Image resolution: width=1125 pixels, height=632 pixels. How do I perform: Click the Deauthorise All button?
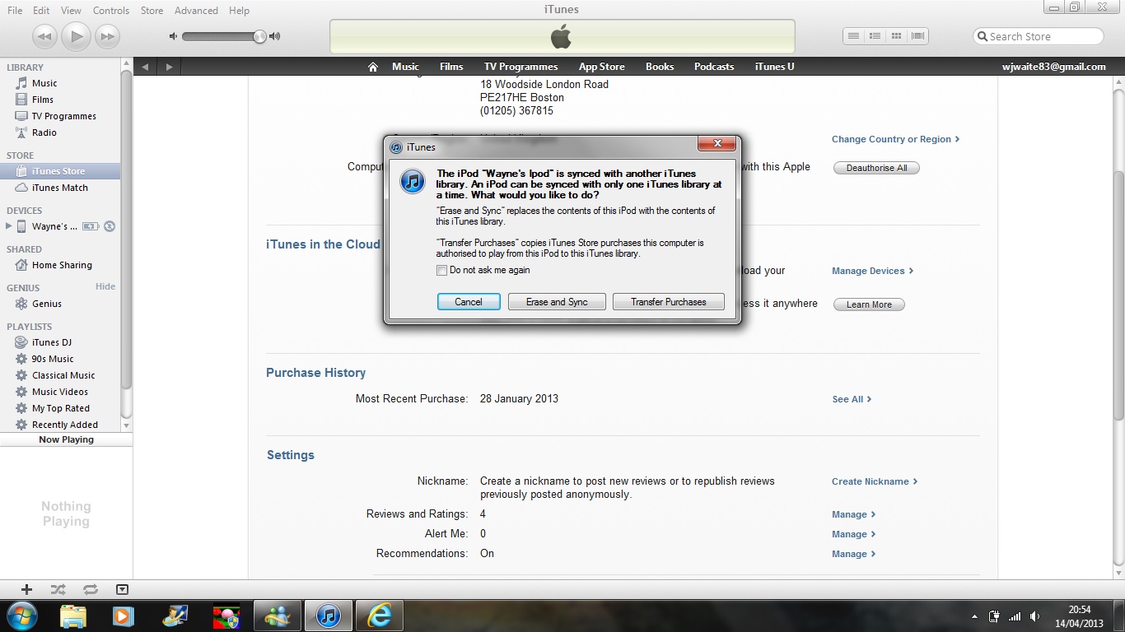tap(876, 168)
